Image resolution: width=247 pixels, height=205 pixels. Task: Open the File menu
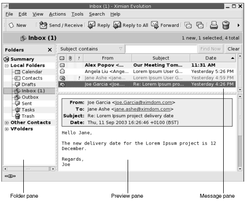(x=9, y=14)
